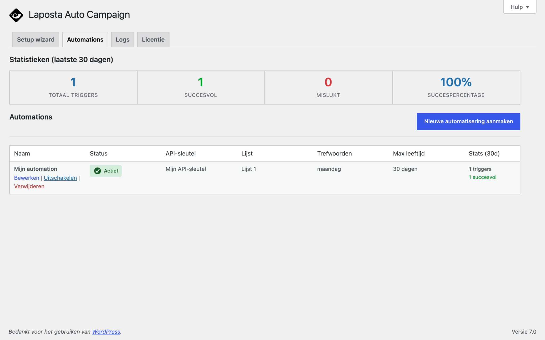The height and width of the screenshot is (340, 545).
Task: Click the 100% Succespercentage card
Action: click(x=456, y=87)
